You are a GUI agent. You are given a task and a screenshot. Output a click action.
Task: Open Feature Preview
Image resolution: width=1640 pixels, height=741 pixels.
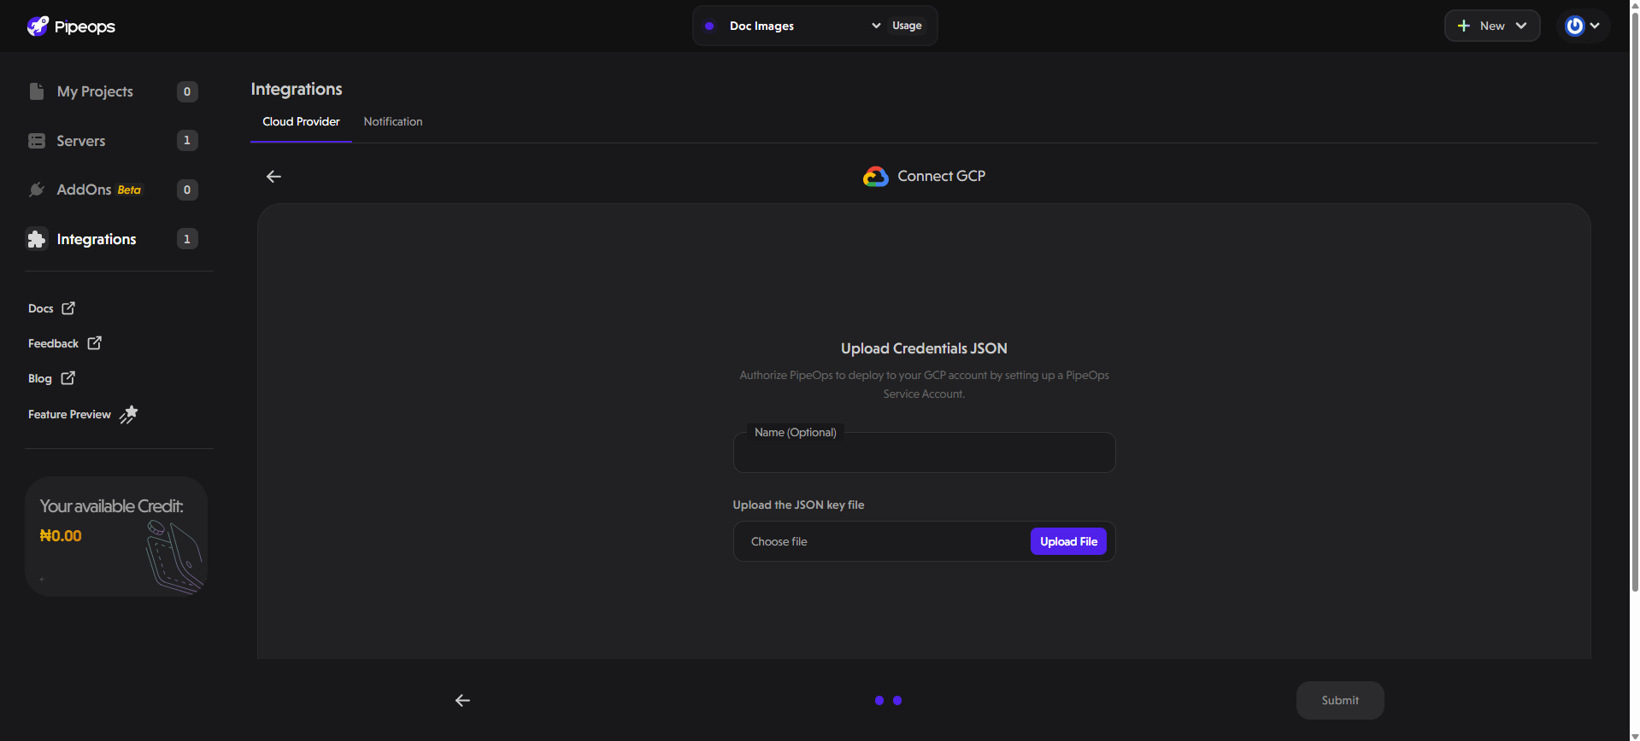(69, 414)
